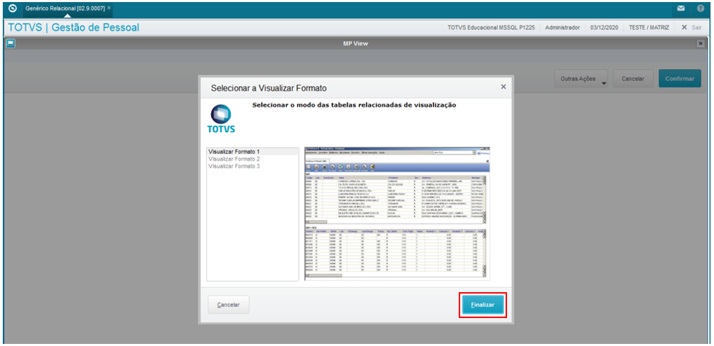
Task: Click the Finalizar button
Action: coord(483,305)
